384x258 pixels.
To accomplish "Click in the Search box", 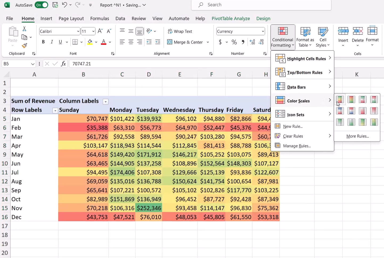I will coord(261,5).
